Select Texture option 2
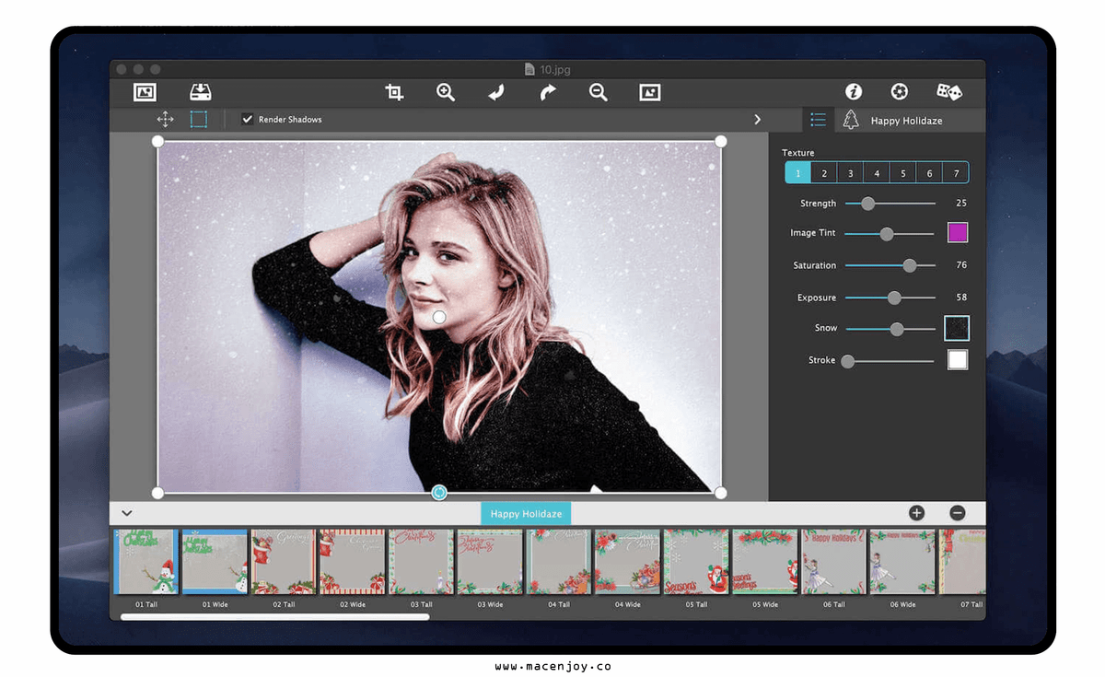The width and height of the screenshot is (1105, 677). pos(824,173)
